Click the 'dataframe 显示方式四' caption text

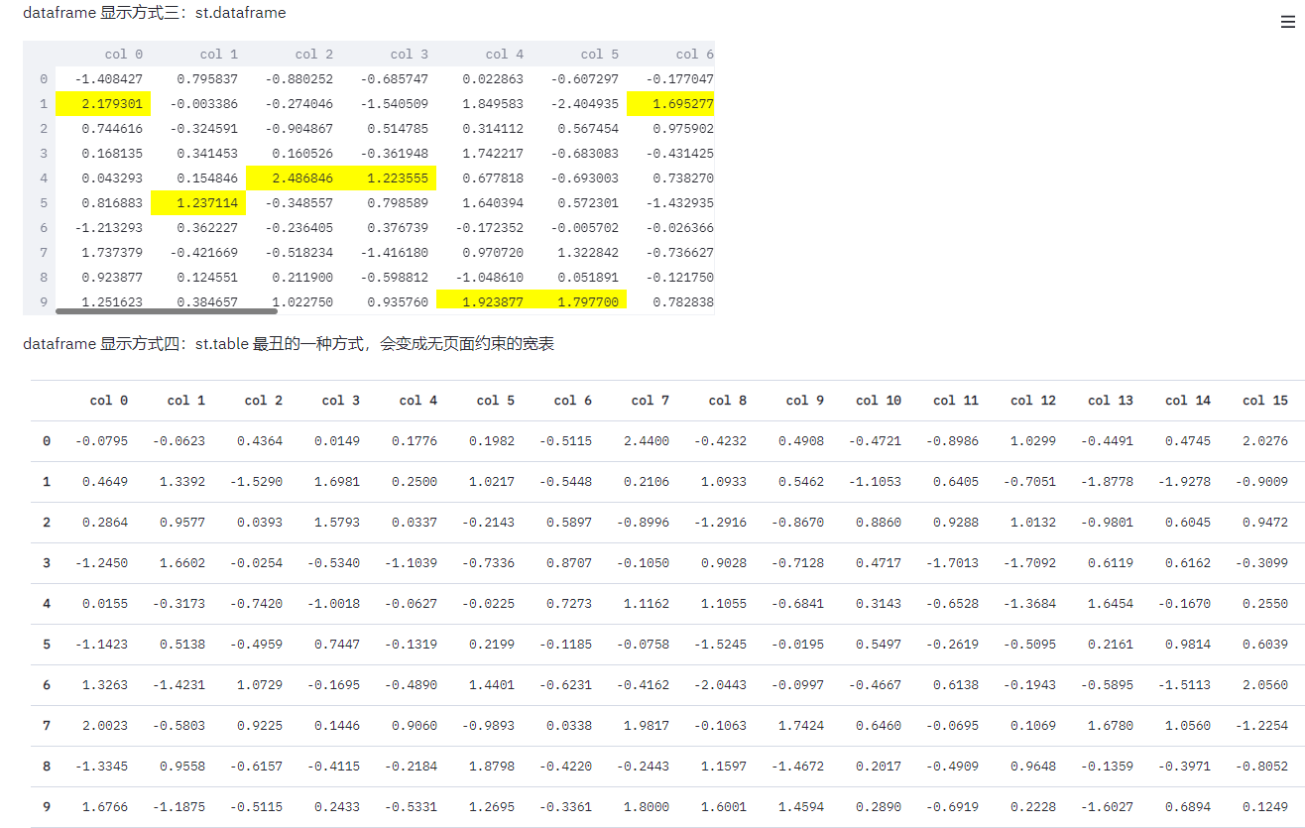tap(289, 344)
